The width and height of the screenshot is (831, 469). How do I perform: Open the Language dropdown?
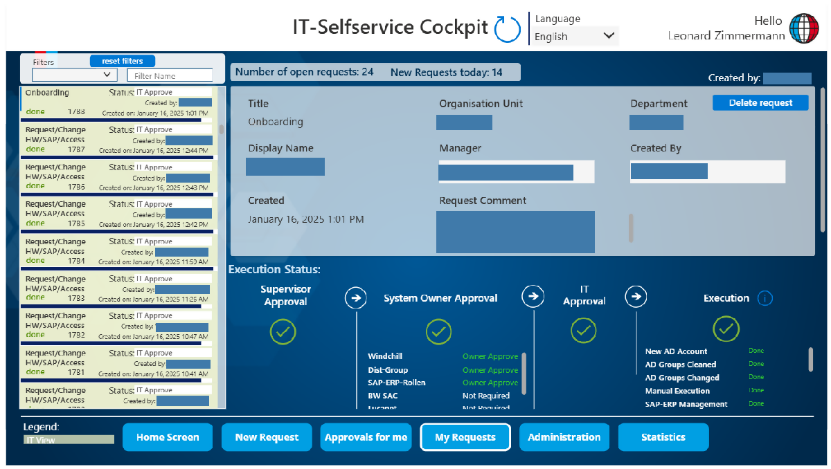[575, 36]
